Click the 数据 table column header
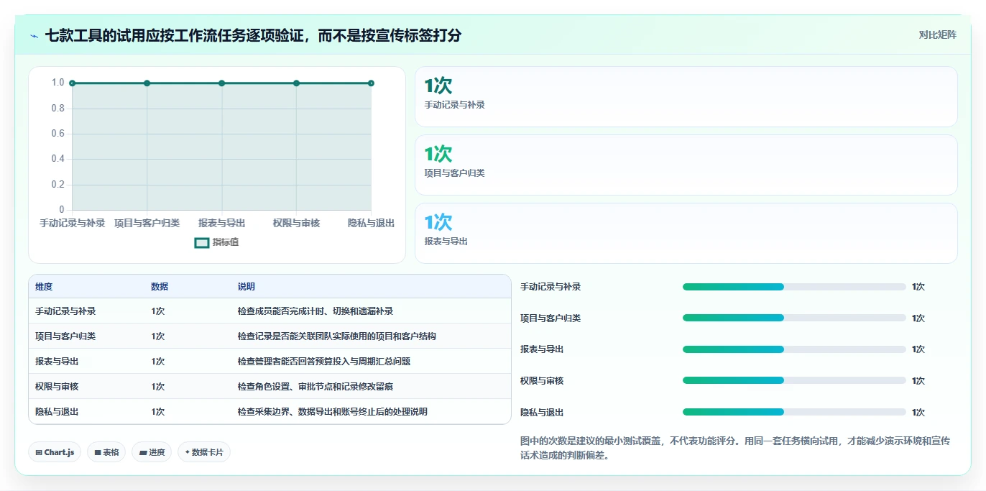 (160, 287)
